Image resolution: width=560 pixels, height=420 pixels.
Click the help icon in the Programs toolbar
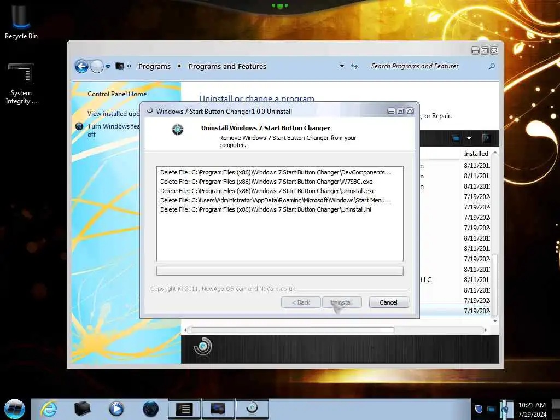point(486,138)
